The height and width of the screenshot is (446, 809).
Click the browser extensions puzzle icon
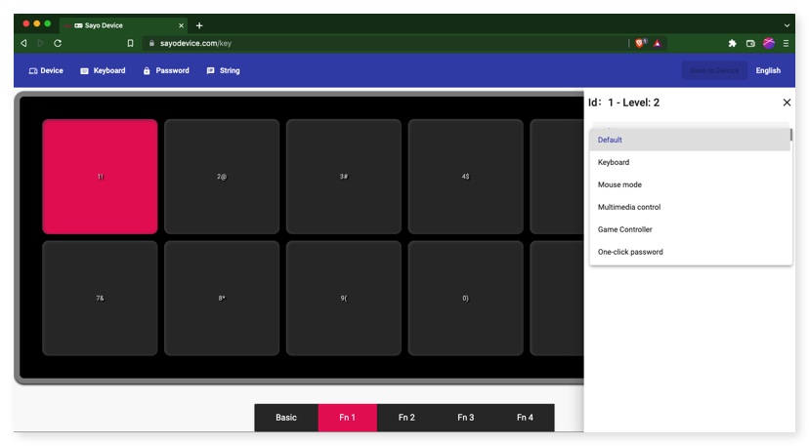tap(732, 43)
